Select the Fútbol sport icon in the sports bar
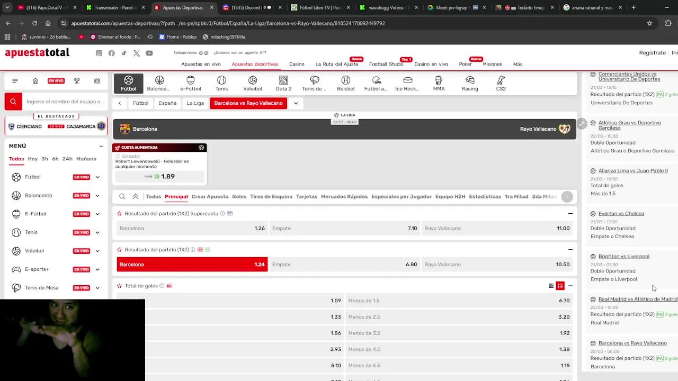The height and width of the screenshot is (381, 678). point(128,84)
